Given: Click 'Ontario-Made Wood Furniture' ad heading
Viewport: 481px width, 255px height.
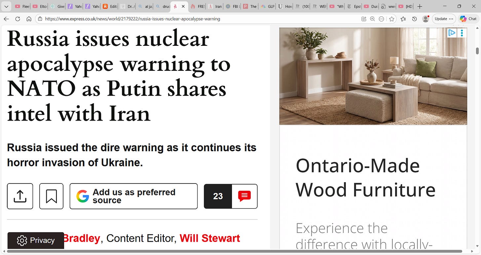Looking at the screenshot, I should click(x=365, y=178).
